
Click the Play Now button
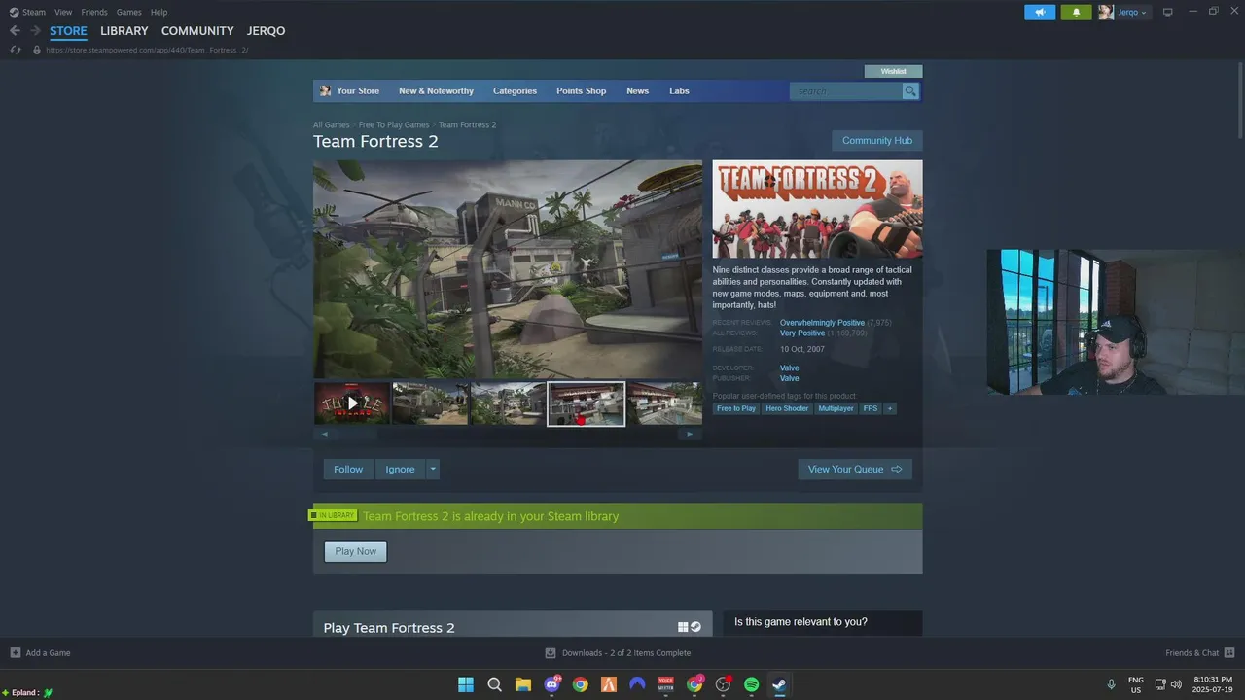(x=355, y=552)
